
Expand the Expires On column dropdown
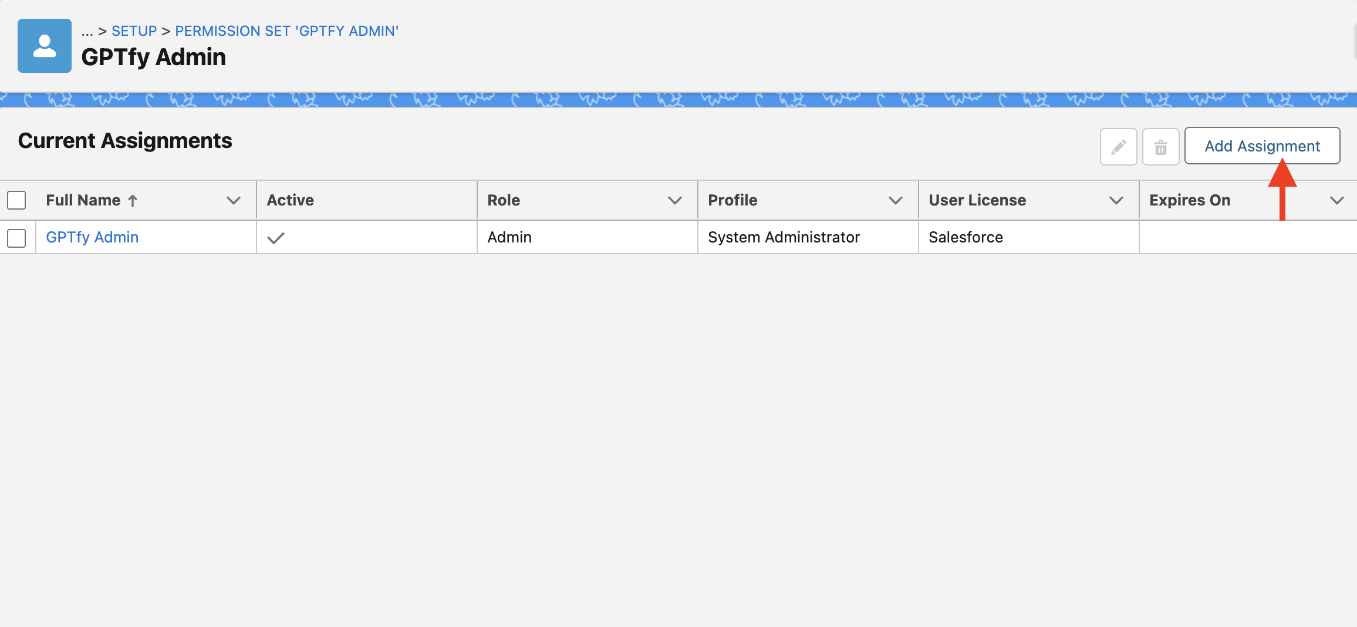click(1337, 201)
